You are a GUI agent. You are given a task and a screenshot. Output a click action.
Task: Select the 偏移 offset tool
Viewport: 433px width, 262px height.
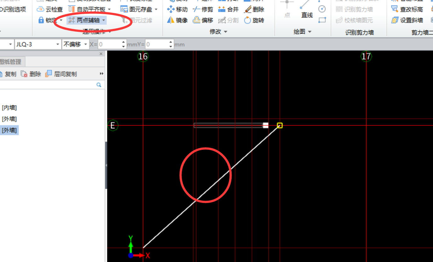(x=203, y=20)
